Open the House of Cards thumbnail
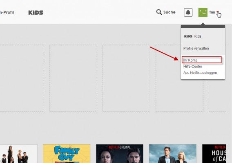The width and height of the screenshot is (232, 163). (214, 154)
